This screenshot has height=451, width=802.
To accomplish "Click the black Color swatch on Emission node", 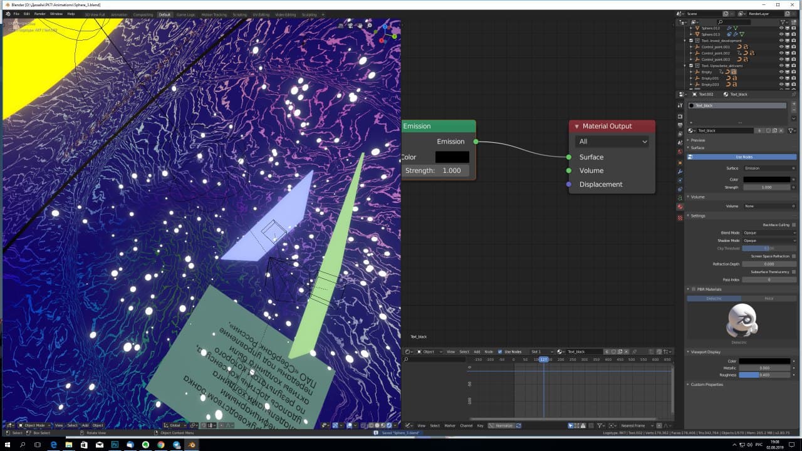I will click(452, 156).
